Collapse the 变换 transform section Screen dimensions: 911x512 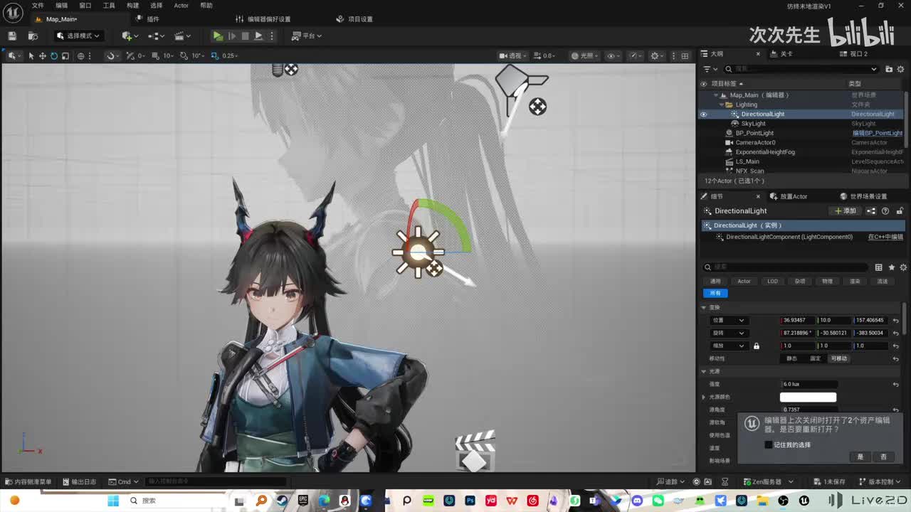point(704,307)
